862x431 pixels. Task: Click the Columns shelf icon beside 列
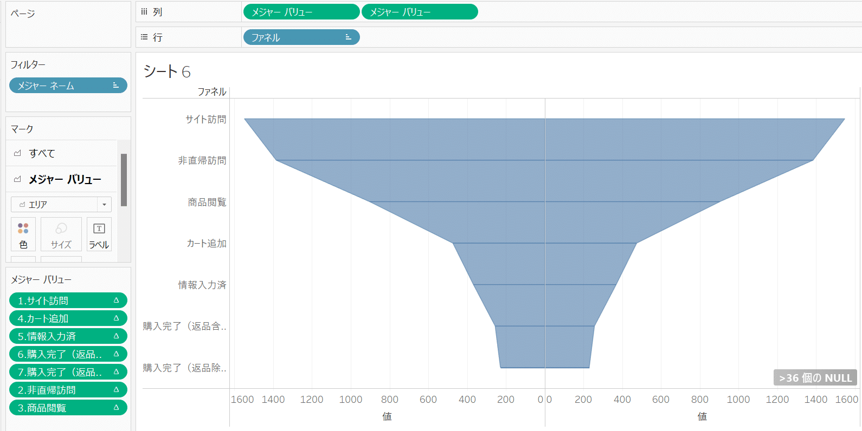coord(144,12)
